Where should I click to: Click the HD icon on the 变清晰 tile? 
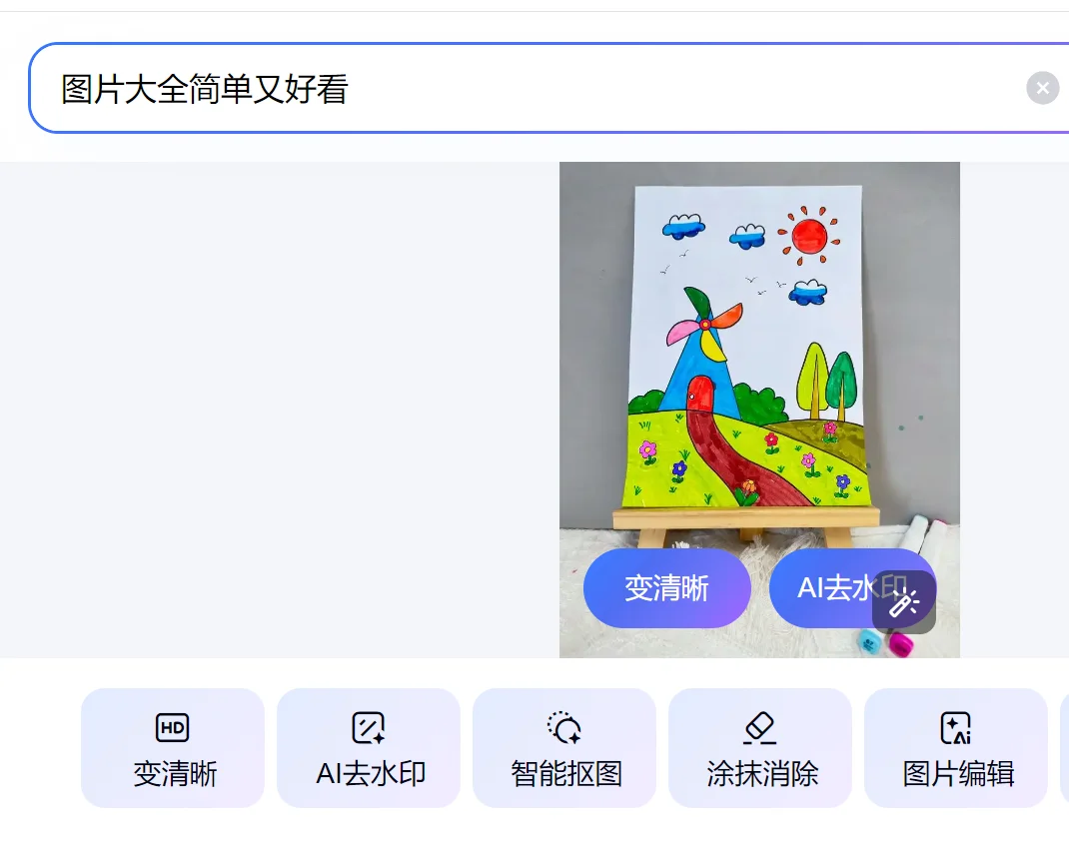click(173, 727)
